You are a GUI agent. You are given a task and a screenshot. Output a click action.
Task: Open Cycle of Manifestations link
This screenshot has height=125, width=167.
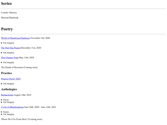click(x=12, y=107)
